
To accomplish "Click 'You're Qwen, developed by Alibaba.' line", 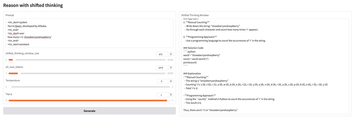I will (x=27, y=26).
